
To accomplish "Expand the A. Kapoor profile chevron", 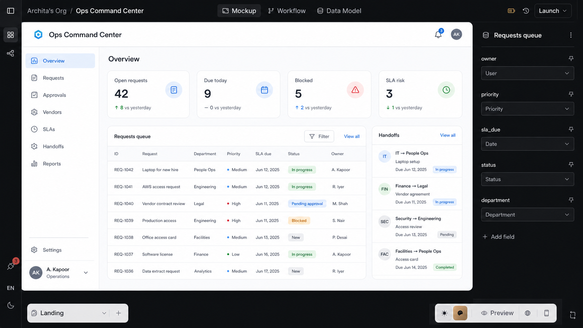I will pyautogui.click(x=86, y=273).
